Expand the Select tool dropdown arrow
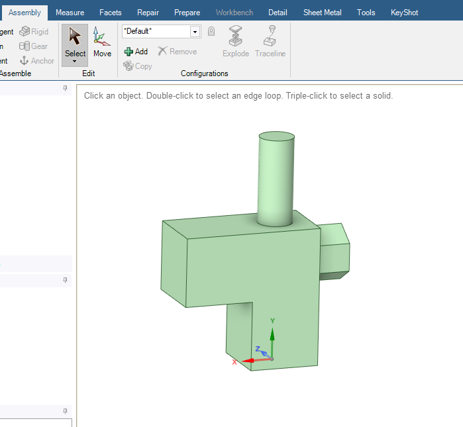Image resolution: width=463 pixels, height=427 pixels. click(x=75, y=61)
